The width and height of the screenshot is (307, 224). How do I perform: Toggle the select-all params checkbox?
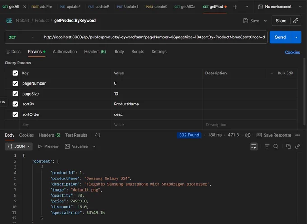tap(15, 73)
